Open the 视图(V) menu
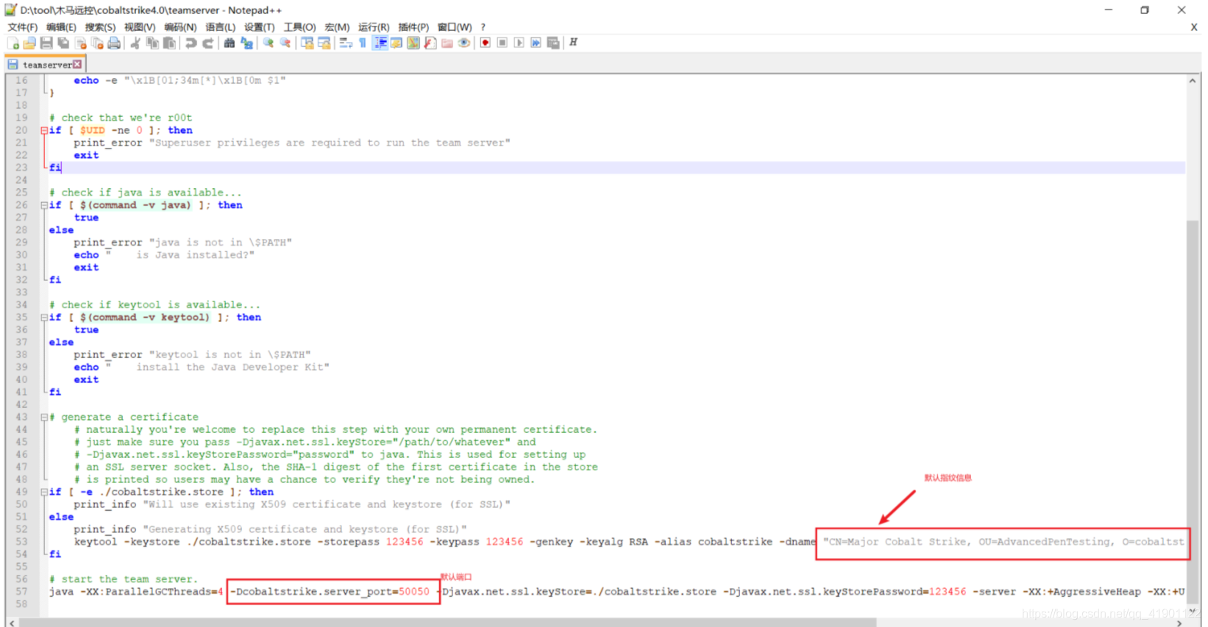Viewport: 1208px width, 627px height. tap(140, 27)
